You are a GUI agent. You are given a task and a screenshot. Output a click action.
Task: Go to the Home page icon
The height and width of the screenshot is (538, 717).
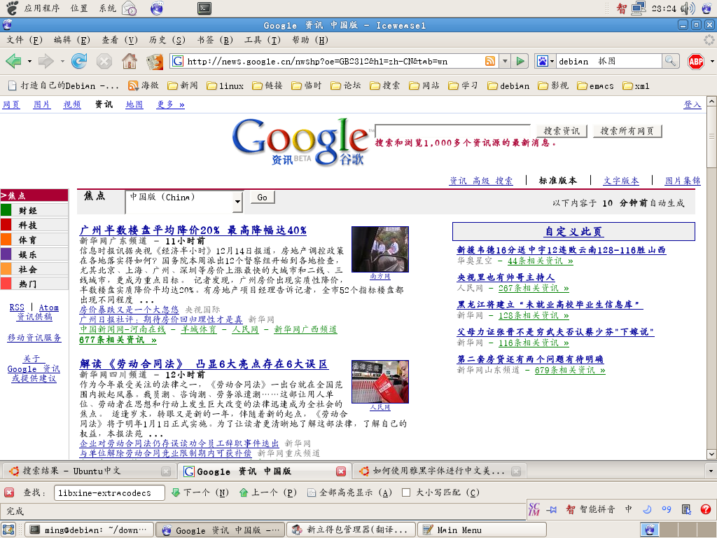[130, 61]
